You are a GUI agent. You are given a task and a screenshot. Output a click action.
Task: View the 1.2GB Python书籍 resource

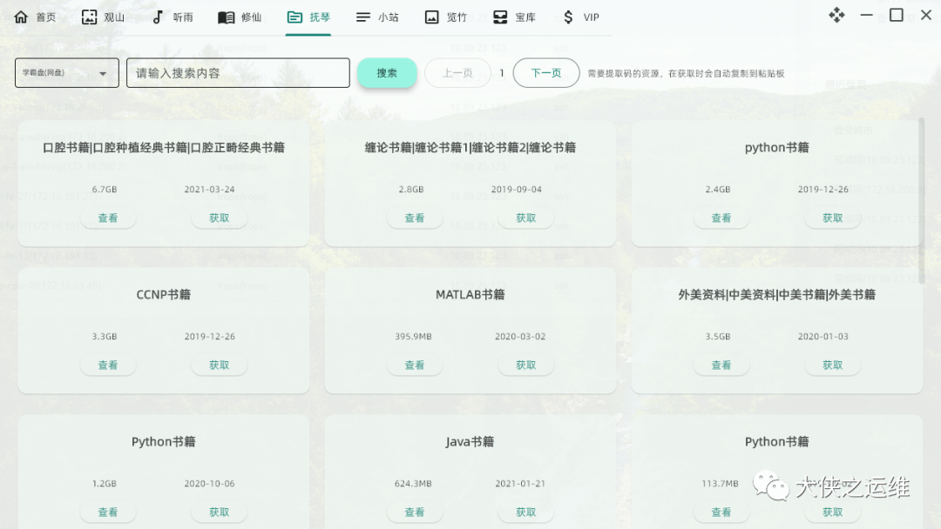tap(108, 512)
